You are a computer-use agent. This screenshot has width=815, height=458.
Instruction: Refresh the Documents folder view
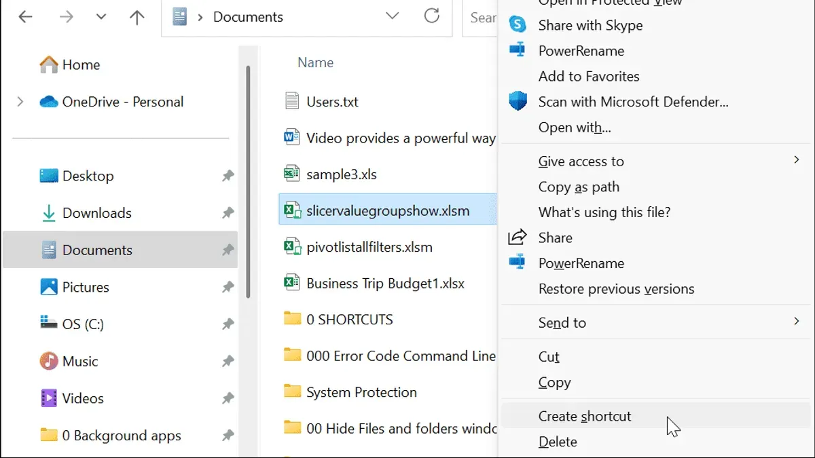click(x=431, y=16)
